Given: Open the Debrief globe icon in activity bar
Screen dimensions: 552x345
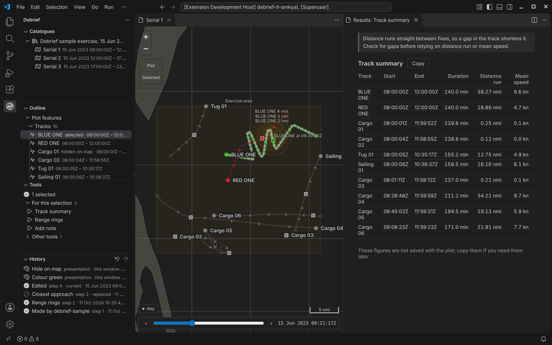Looking at the screenshot, I should 10,106.
